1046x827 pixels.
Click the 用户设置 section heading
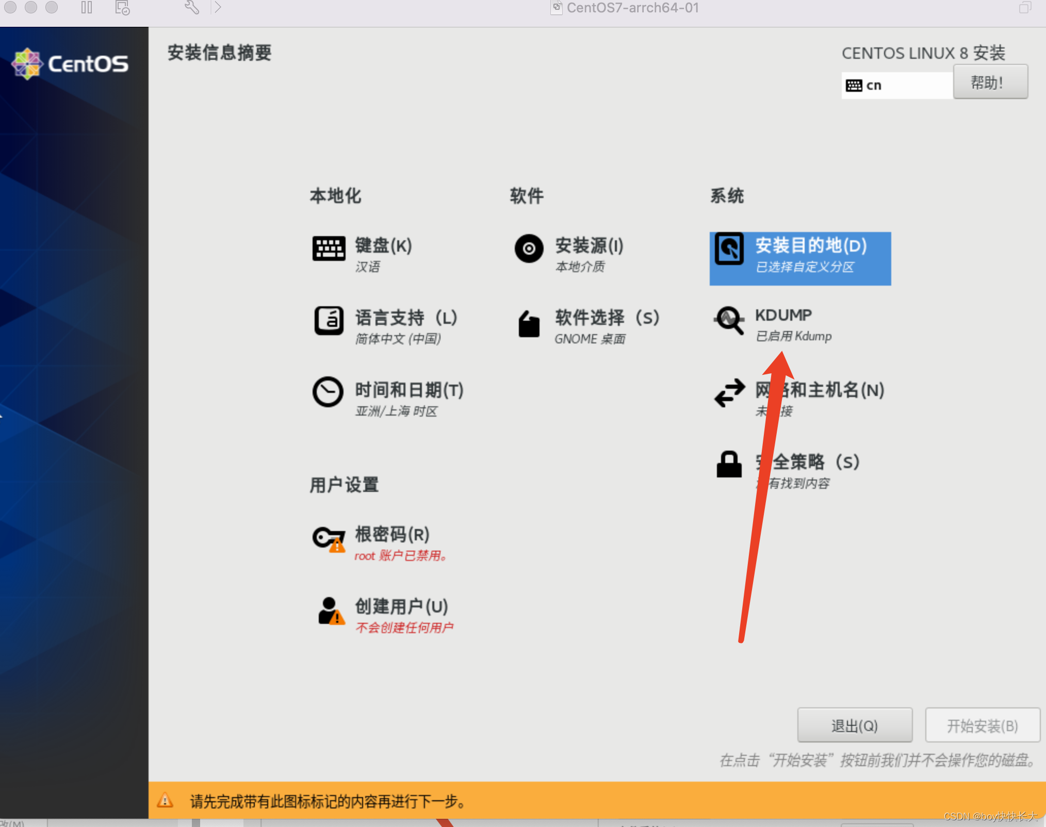(x=344, y=485)
